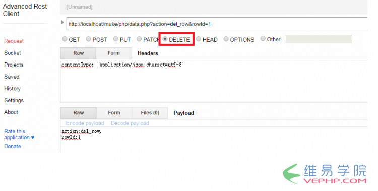This screenshot has height=191, width=378.
Task: Click the Decode payload link
Action: click(x=130, y=123)
